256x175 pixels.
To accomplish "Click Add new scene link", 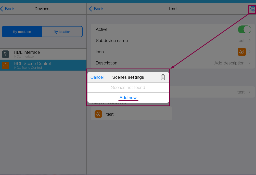I will point(128,98).
